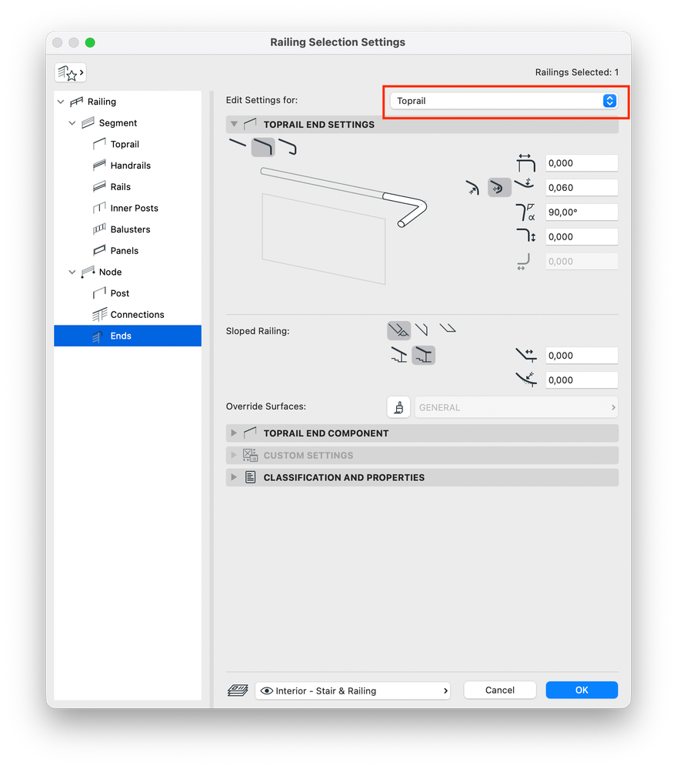Screen dimensions: 677x769
Task: Click the OK button
Action: (582, 690)
